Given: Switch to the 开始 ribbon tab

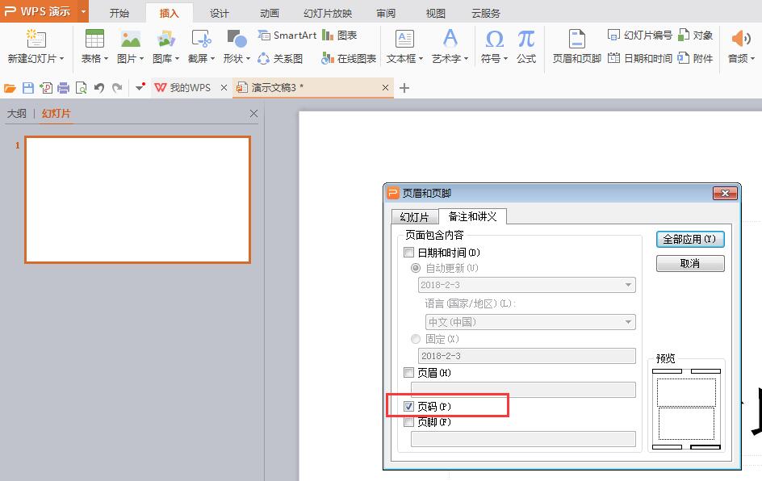Looking at the screenshot, I should (119, 13).
